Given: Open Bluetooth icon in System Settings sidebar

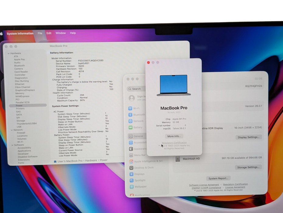Looking at the screenshot, I should tap(130, 115).
